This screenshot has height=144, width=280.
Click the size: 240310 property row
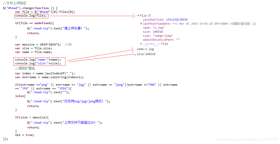click(x=153, y=32)
